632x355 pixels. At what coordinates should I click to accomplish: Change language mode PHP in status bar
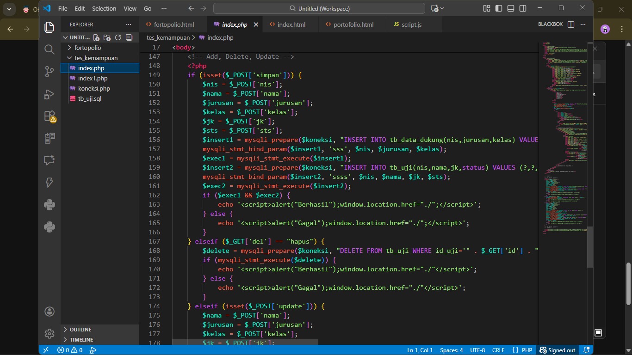click(522, 350)
